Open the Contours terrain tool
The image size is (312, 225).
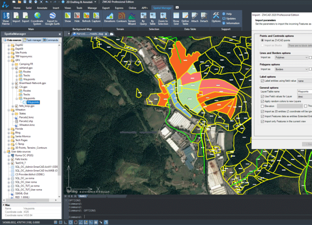pos(121,17)
